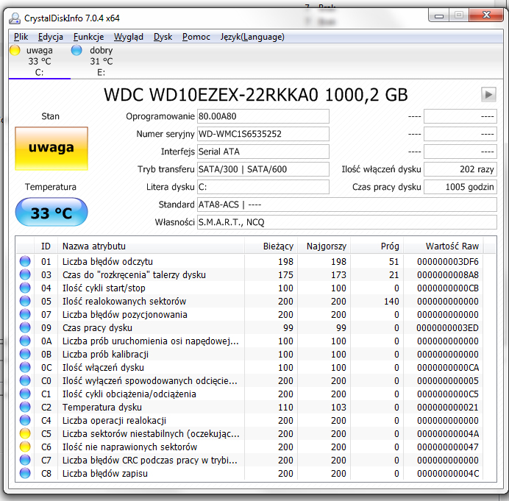The image size is (509, 501).
Task: Select 'Czas do "rozkręcenia" talerzy dysku' row text
Action: 134,274
